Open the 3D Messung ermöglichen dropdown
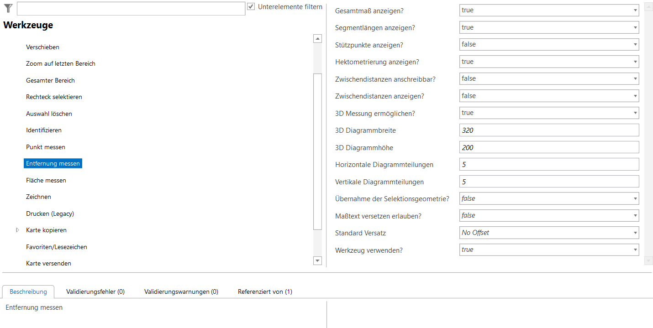This screenshot has width=653, height=328. click(x=548, y=113)
